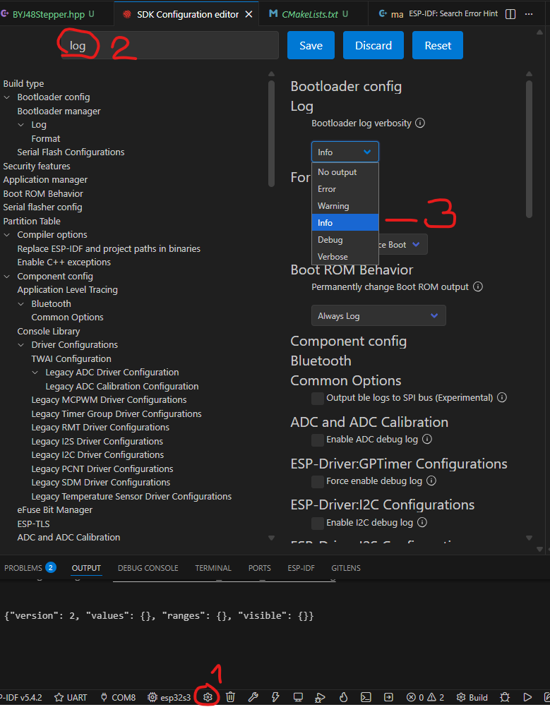Close the SDK Configuration editor tab
The width and height of the screenshot is (550, 707).
coord(249,14)
